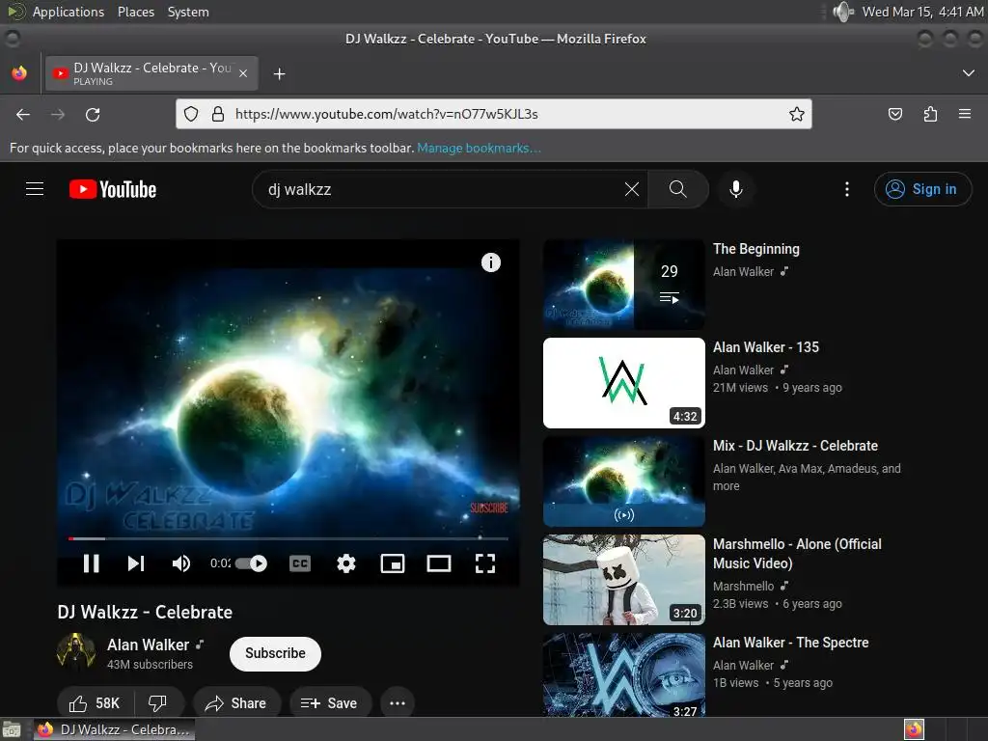Seek on the video progress bar
Viewport: 988px width, 741px height.
pos(288,538)
